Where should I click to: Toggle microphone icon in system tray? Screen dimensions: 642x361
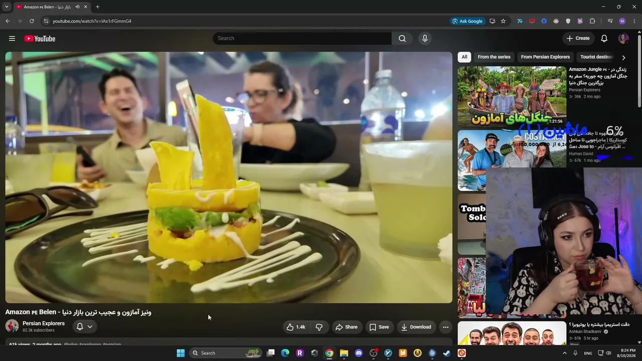pos(575,353)
